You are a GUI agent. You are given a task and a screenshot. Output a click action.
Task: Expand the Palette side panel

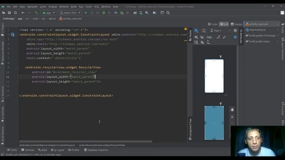(x=190, y=36)
